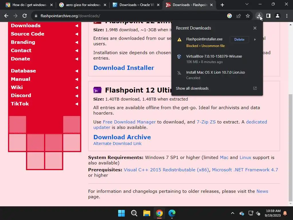Click the Google account icon in address bar
The image size is (293, 220).
(229, 16)
